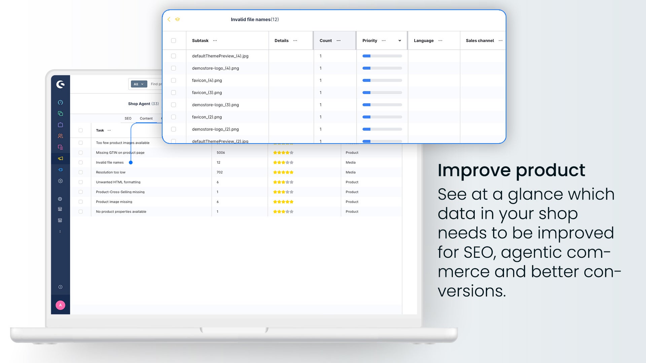Viewport: 646px width, 363px height.
Task: Open the Customers icon in sidebar
Action: point(60,136)
